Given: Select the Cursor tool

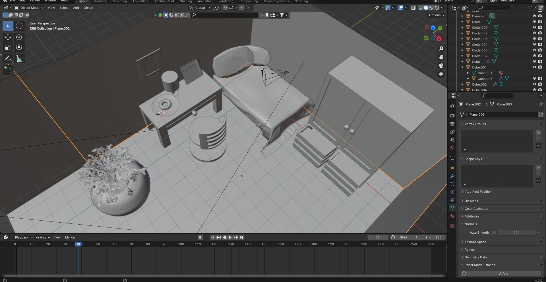Looking at the screenshot, I should [x=19, y=26].
